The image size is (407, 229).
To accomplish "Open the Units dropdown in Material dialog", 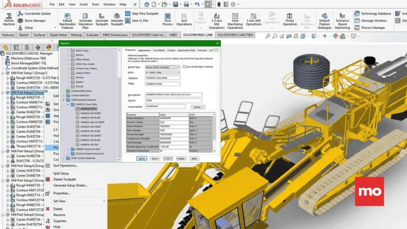I will (178, 73).
